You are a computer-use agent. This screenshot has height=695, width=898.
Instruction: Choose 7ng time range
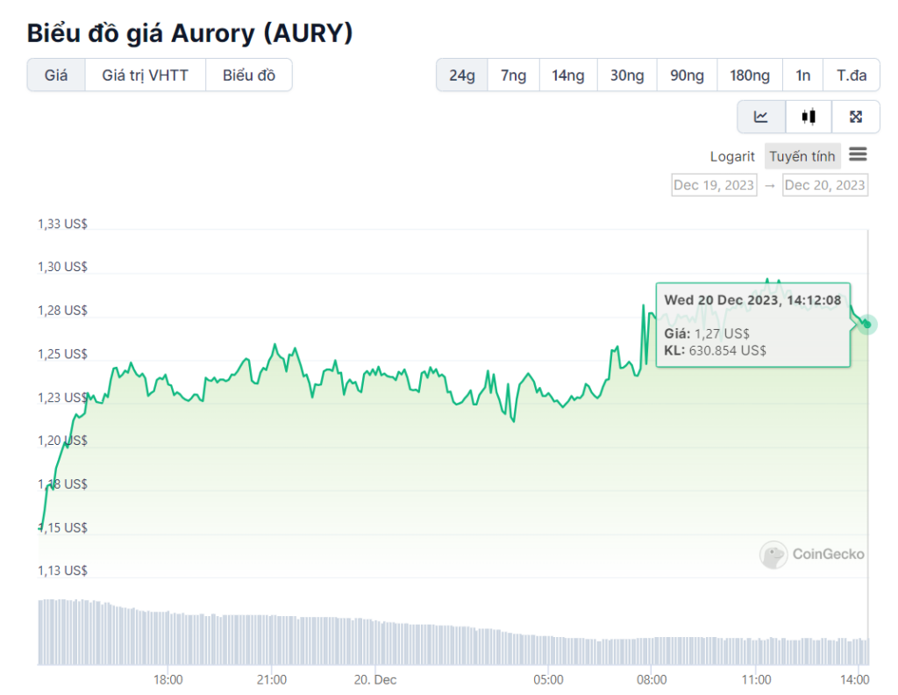[x=514, y=75]
